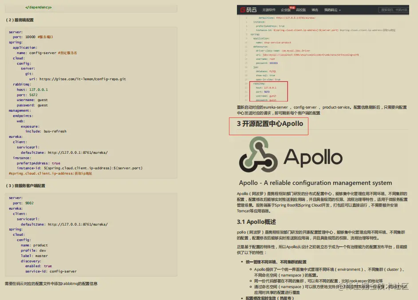Click the 码云 Gitee logo icon
Image resolution: width=418 pixels, height=300 pixels.
[x=248, y=10]
